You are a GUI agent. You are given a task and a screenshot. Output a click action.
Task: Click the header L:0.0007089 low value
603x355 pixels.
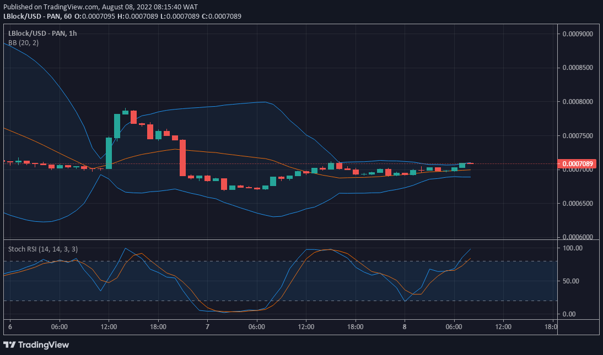(179, 16)
